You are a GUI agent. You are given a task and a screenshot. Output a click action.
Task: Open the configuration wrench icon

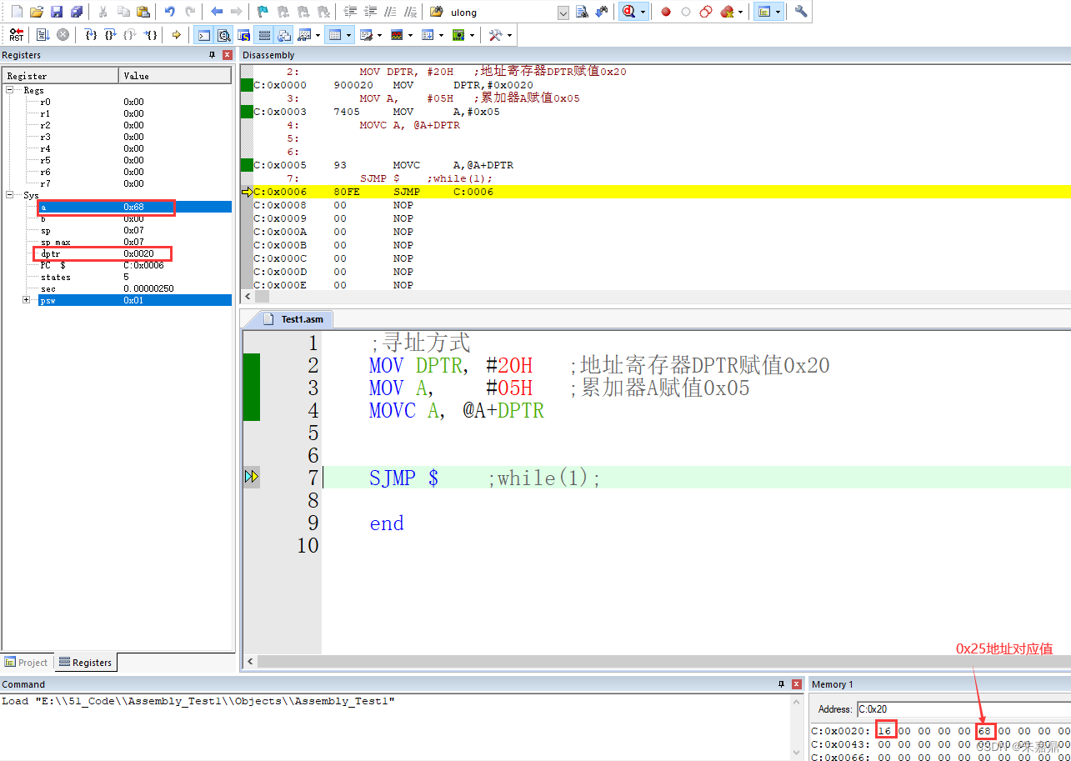point(801,12)
